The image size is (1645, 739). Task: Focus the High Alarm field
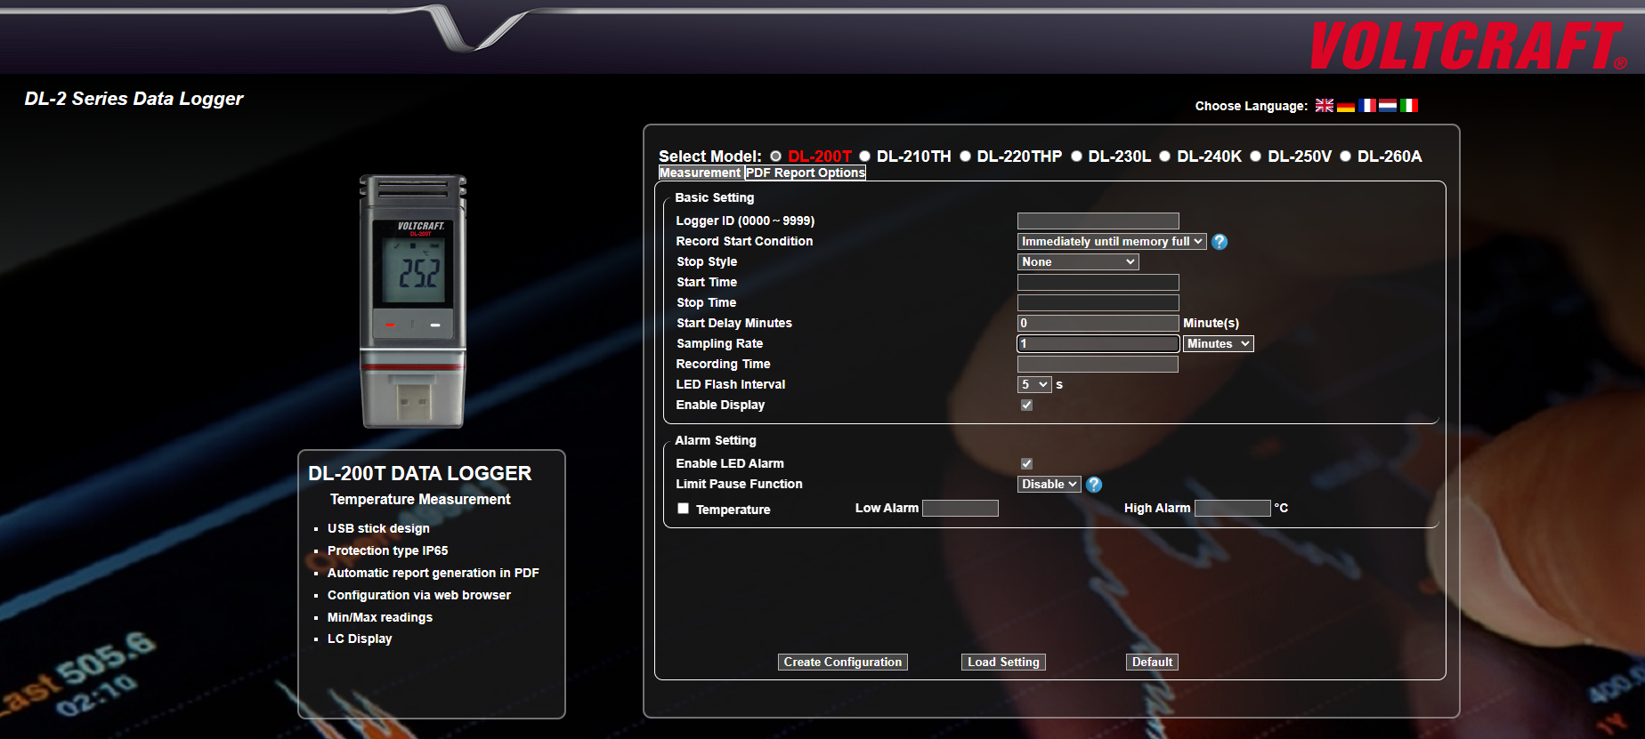tap(1232, 508)
